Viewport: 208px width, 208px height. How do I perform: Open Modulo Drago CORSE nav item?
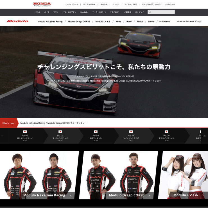[x=79, y=21]
